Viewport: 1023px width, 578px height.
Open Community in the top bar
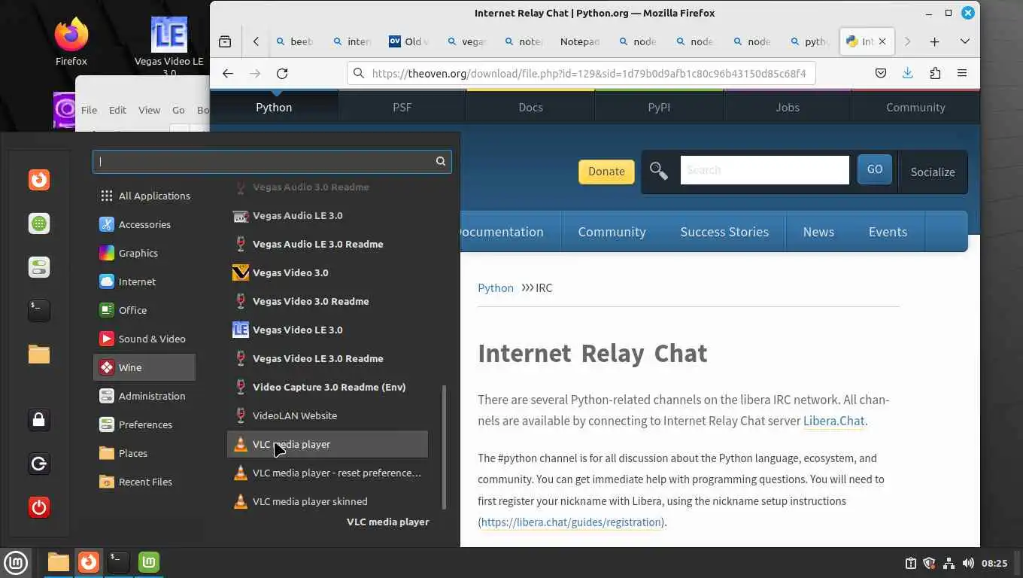click(915, 107)
